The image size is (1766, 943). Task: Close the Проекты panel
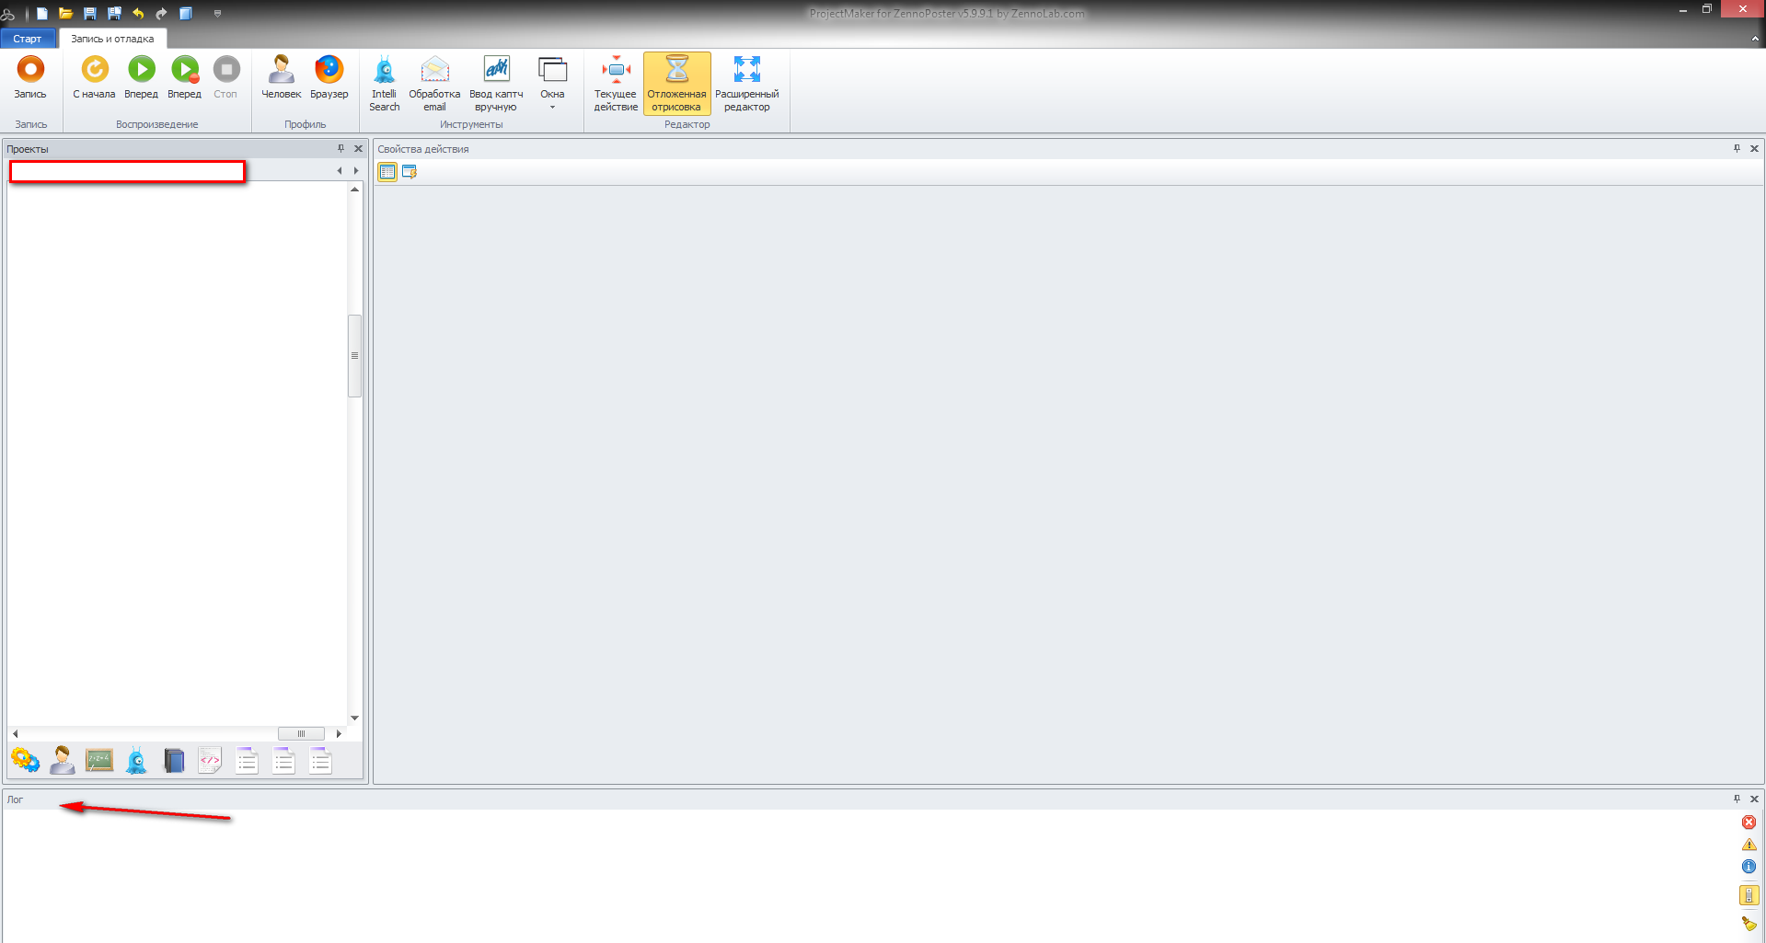(358, 148)
